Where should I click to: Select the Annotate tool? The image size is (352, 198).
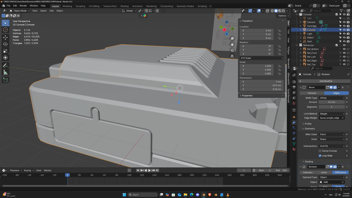[x=5, y=65]
